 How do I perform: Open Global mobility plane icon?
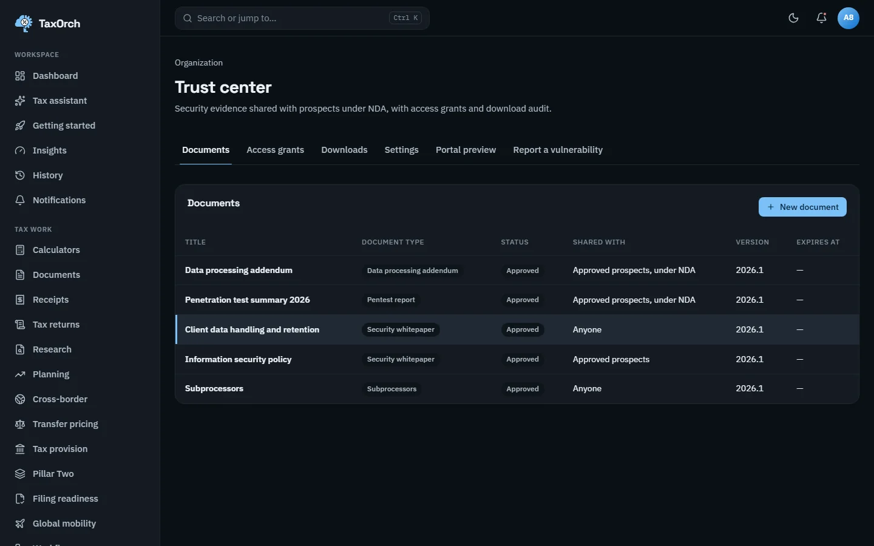click(20, 524)
